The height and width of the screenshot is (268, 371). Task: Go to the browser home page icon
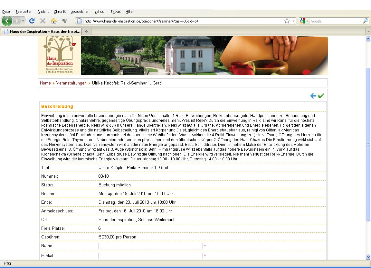(54, 21)
